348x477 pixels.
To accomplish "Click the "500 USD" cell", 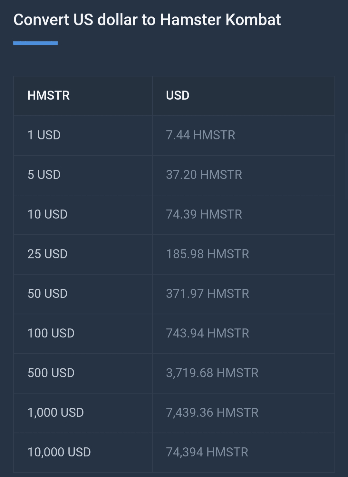I will [x=51, y=373].
